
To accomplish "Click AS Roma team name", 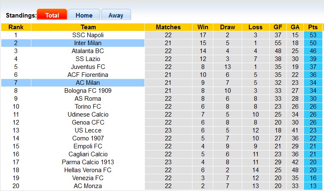I will tap(88, 99).
